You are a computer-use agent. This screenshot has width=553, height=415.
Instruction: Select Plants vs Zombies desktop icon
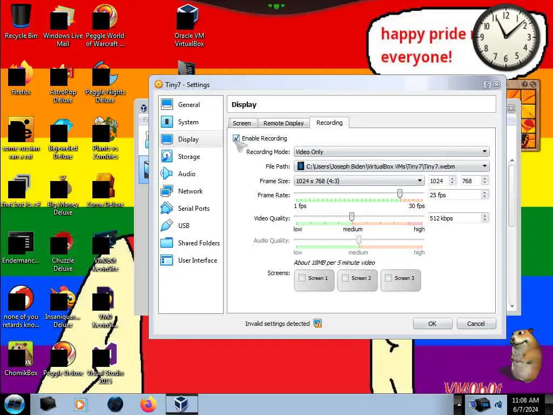[105, 138]
